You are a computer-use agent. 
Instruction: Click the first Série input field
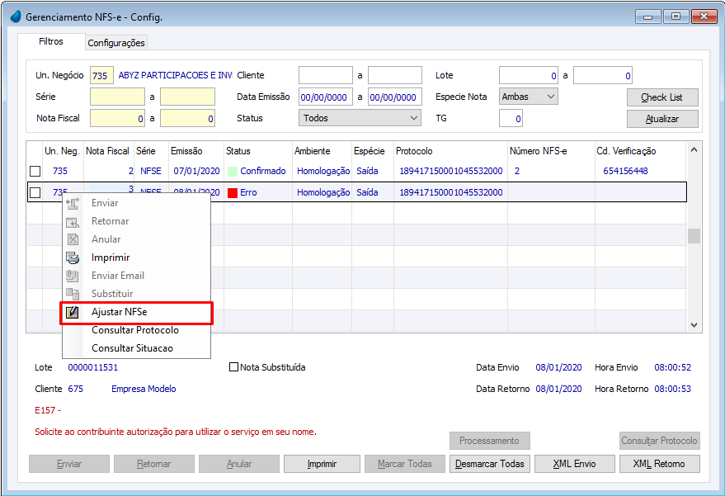pyautogui.click(x=117, y=97)
